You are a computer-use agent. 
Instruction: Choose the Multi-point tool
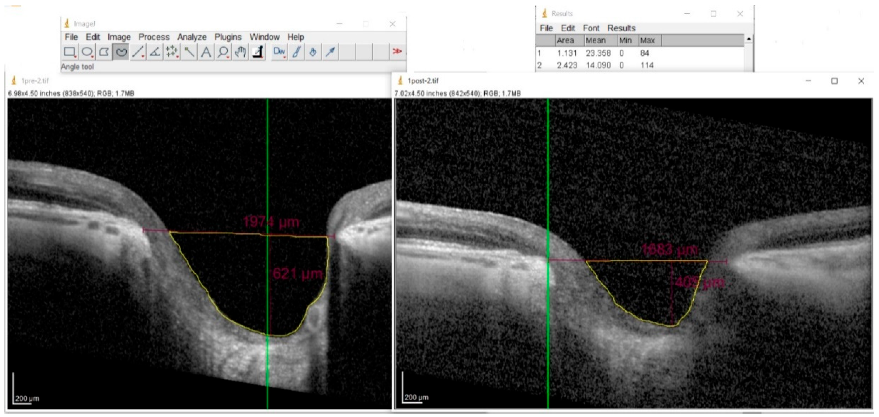[x=172, y=52]
